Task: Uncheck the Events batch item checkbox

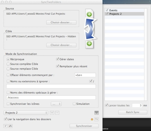Action: pos(107,10)
